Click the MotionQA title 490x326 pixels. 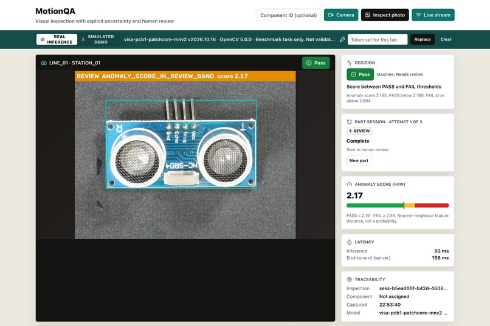point(55,11)
